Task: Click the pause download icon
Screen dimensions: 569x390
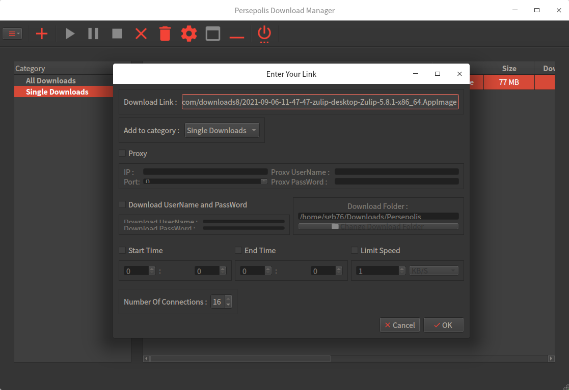Action: 93,34
